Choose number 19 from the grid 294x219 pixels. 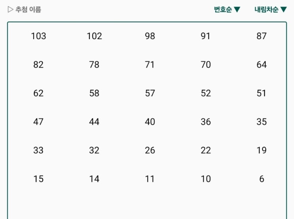[x=262, y=150]
